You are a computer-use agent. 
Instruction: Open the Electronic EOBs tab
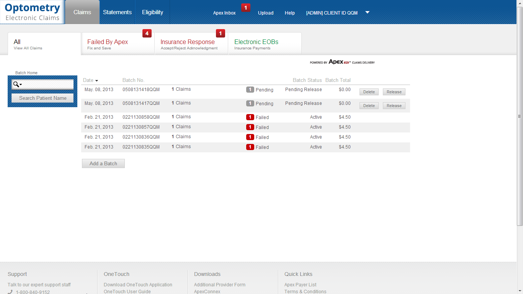click(x=265, y=44)
